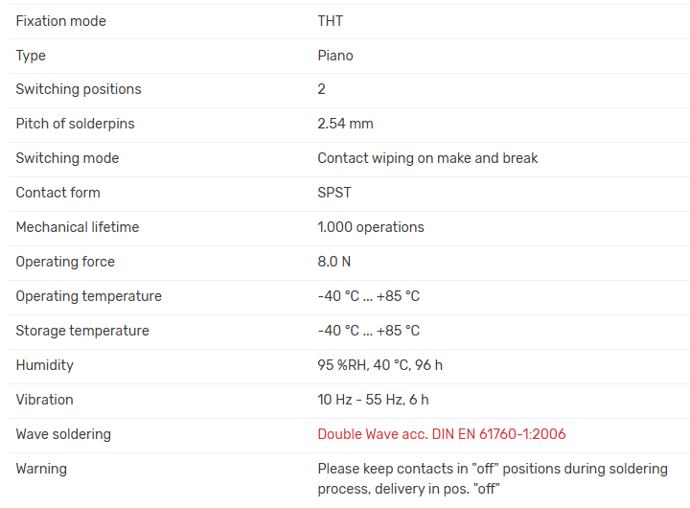Click the red Double Wave DIN EN link
Viewport: 690px width, 508px height.
(x=441, y=434)
